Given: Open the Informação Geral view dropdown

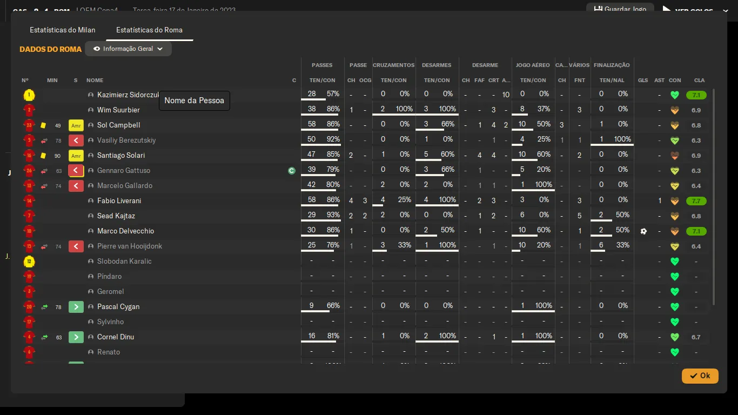Looking at the screenshot, I should pos(128,49).
